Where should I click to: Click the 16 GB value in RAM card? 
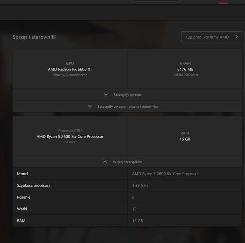tap(185, 139)
